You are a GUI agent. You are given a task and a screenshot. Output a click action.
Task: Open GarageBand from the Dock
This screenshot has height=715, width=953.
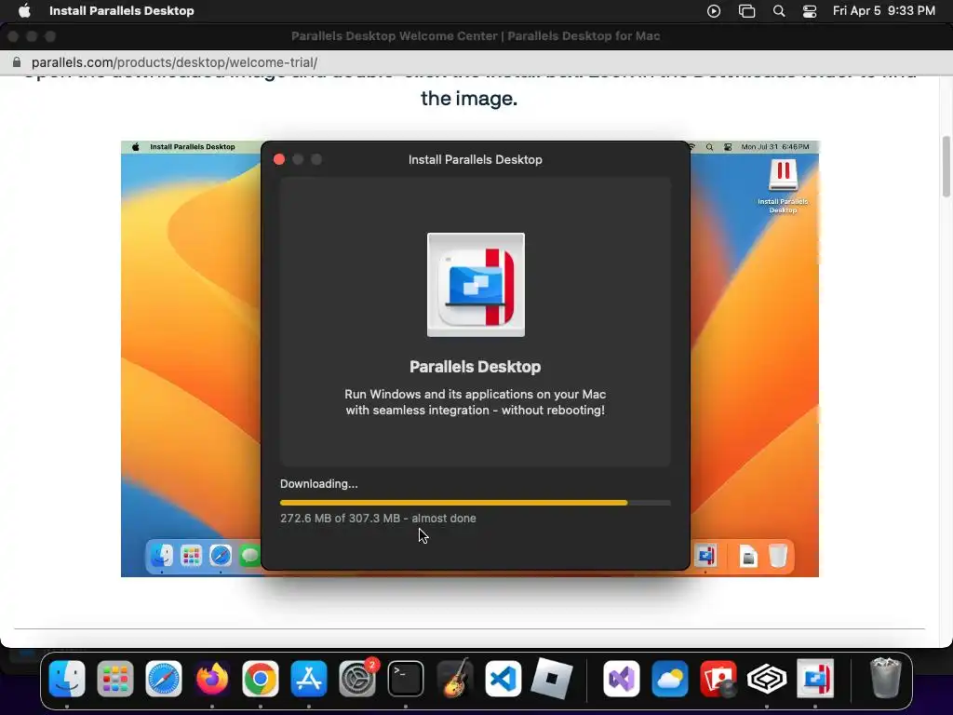pos(454,678)
